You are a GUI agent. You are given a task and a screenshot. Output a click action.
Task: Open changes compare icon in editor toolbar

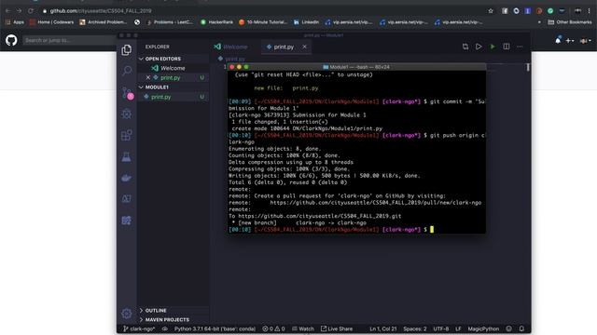point(465,47)
